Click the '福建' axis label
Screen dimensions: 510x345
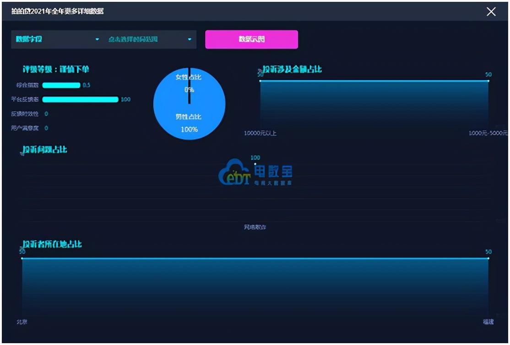coord(488,322)
